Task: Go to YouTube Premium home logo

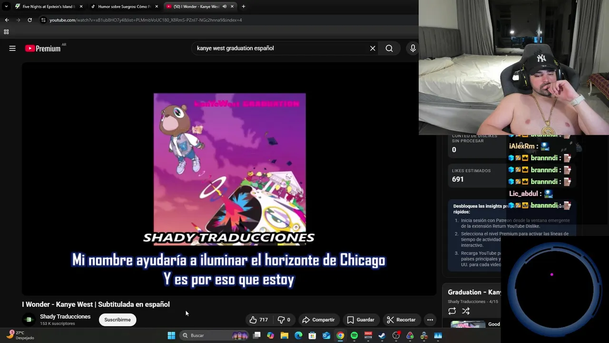Action: pyautogui.click(x=43, y=48)
